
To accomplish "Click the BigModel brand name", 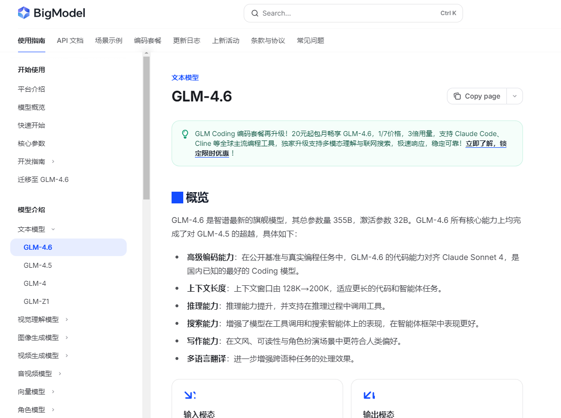I will tap(59, 13).
